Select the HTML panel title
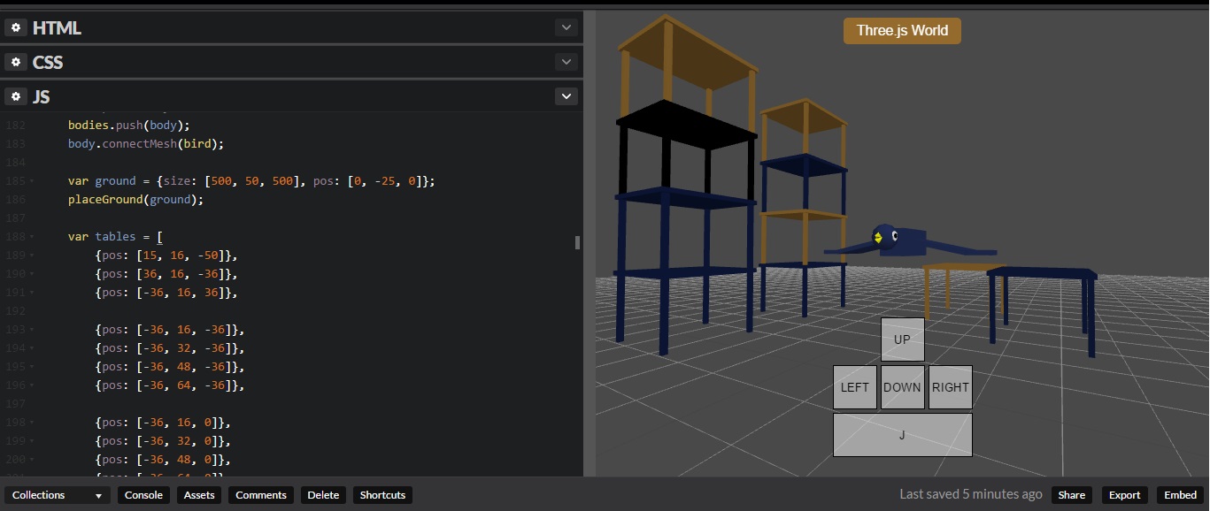The image size is (1210, 511). [57, 27]
